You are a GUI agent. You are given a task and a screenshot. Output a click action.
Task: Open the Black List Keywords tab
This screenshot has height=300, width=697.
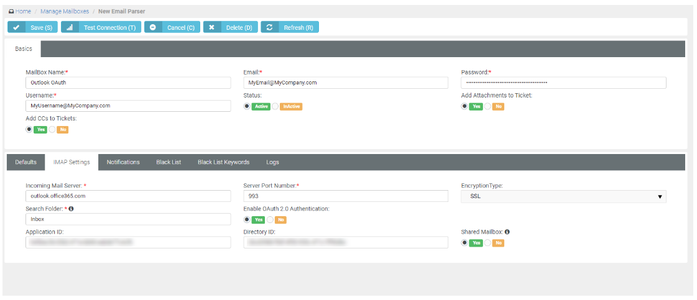point(223,162)
